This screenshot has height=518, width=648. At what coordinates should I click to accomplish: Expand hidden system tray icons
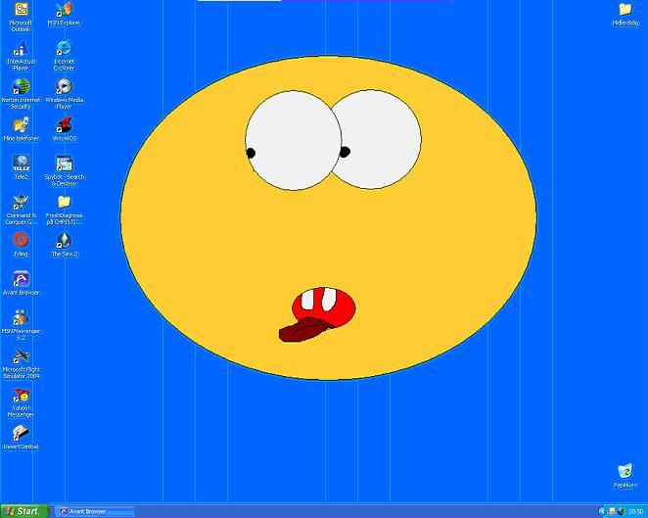[602, 512]
